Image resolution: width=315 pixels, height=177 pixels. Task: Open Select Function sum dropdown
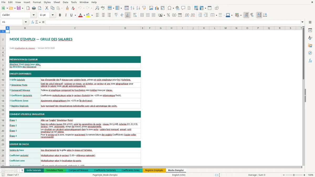tap(40, 22)
